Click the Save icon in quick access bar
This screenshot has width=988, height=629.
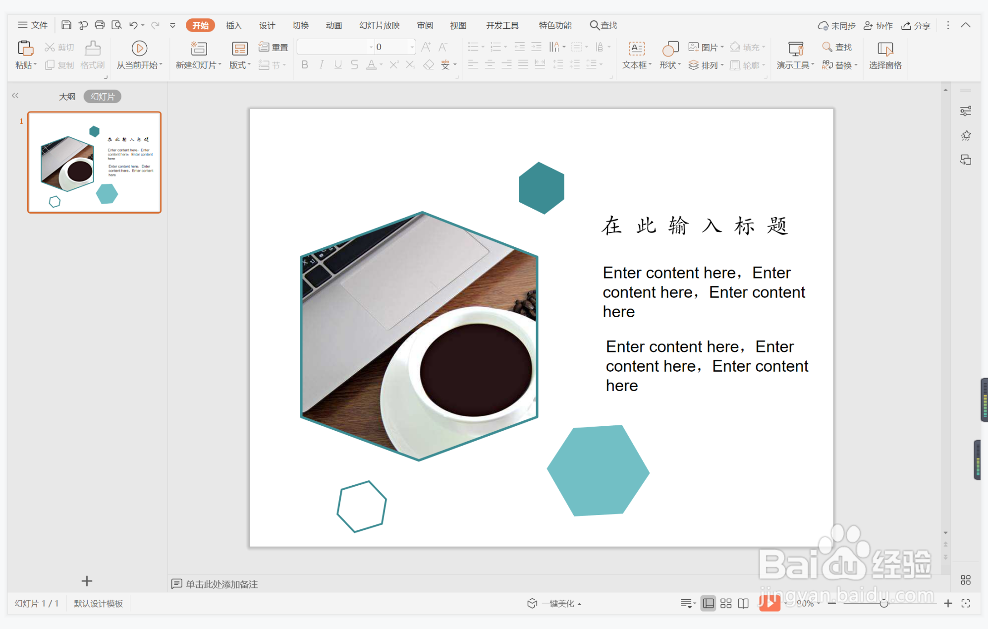click(x=66, y=25)
